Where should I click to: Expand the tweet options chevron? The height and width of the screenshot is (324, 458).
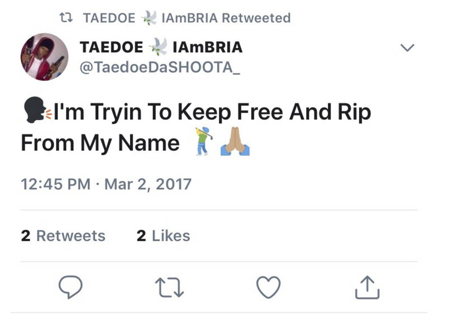click(x=407, y=47)
